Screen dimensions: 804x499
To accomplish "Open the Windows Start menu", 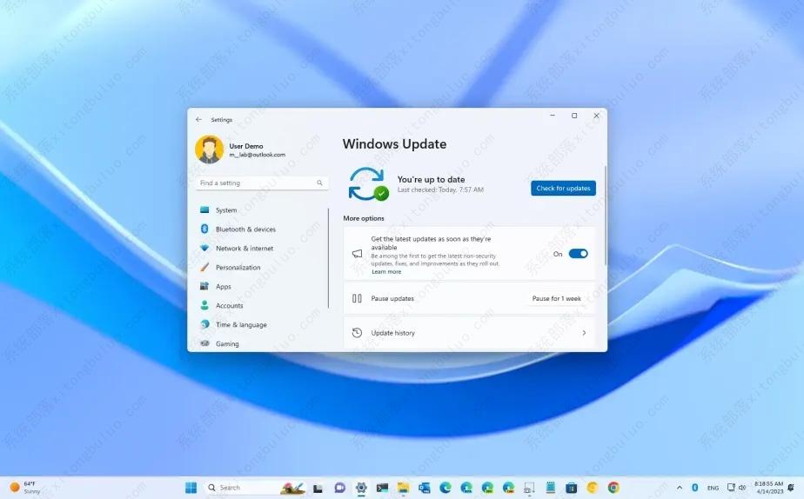I will pos(191,487).
